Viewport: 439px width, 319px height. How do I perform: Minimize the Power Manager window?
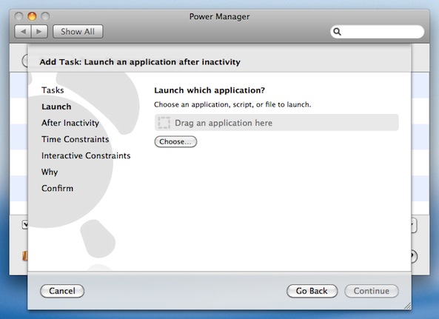click(x=32, y=16)
